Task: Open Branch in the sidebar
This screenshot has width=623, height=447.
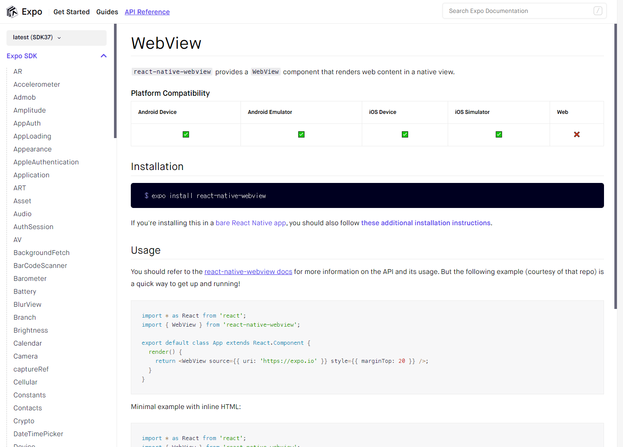Action: (25, 318)
